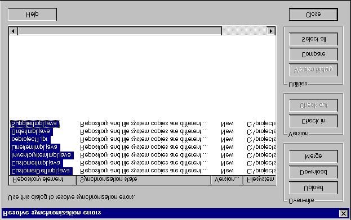351x220 pixels.
Task: Click the Close button
Action: [313, 15]
